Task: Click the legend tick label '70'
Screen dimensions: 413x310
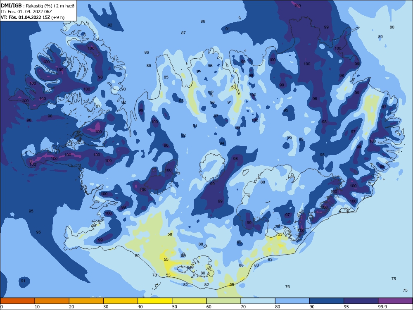Action: (243, 307)
